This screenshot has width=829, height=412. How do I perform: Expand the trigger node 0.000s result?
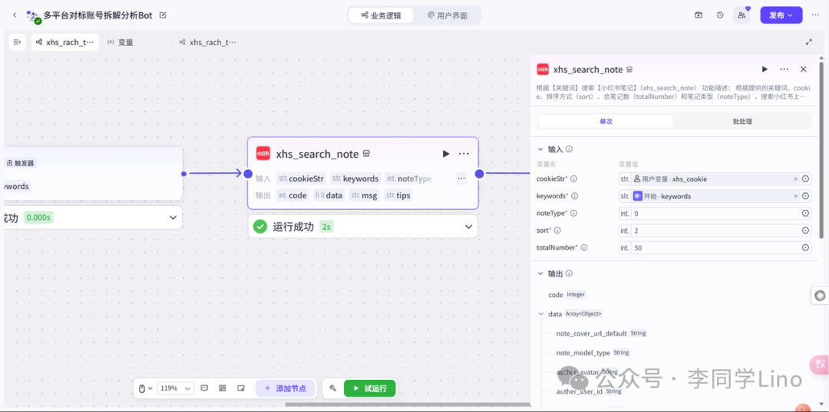pos(93,217)
